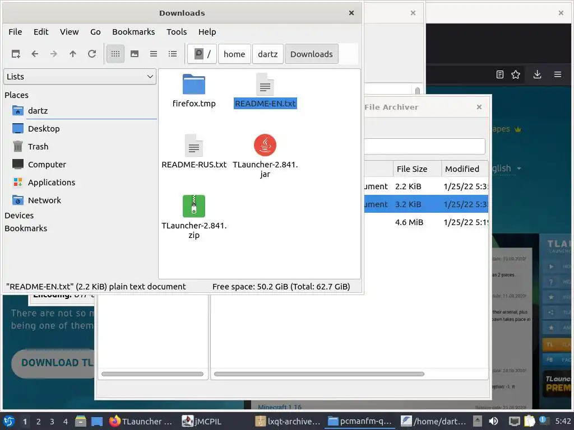Select the README-EN.txt file
Viewport: 574px width, 430px height.
[x=265, y=91]
